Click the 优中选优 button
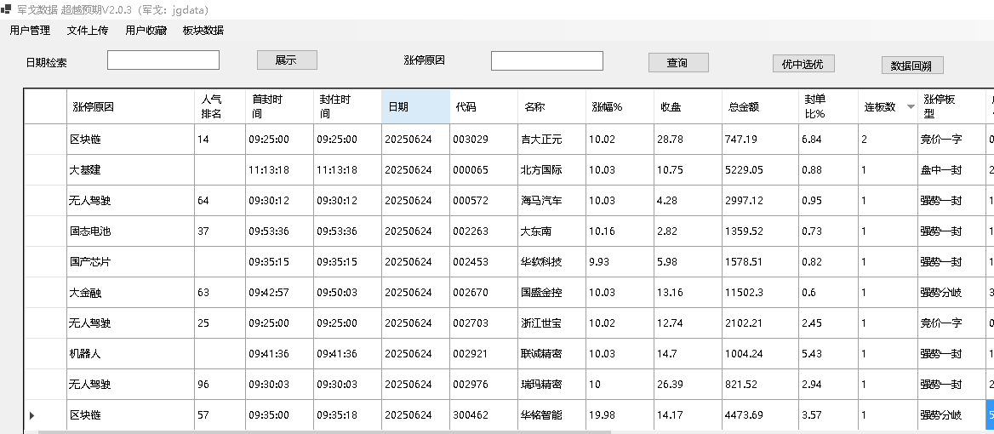This screenshot has height=434, width=994. coord(803,63)
